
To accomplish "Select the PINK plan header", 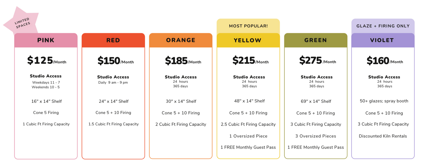I will click(46, 40).
